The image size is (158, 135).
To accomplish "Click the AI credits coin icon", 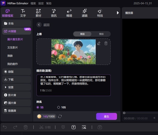I will coord(39,116).
